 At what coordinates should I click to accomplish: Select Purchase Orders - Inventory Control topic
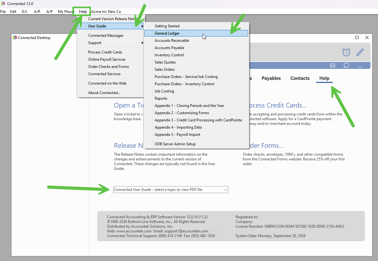[196, 84]
